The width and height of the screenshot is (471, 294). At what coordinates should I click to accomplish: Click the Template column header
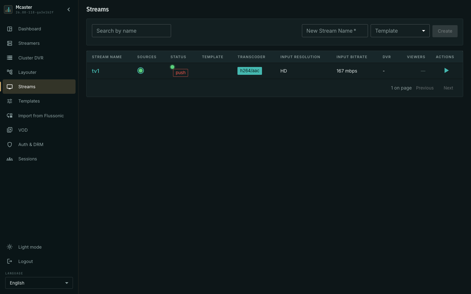(x=213, y=57)
